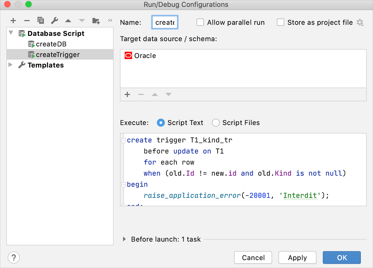Click the 'Interdit' string in script
Image resolution: width=373 pixels, height=268 pixels.
[x=300, y=195]
